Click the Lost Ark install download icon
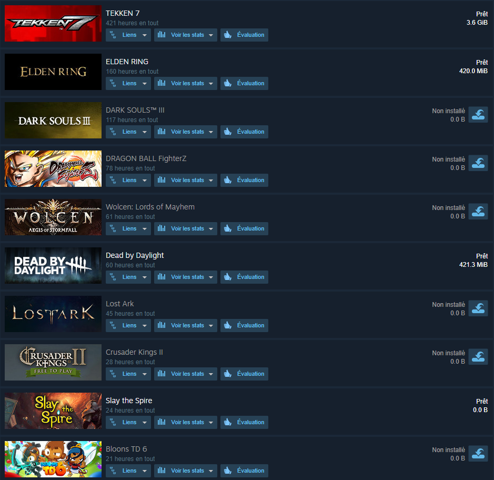Screen dimensions: 494x480 (x=478, y=308)
